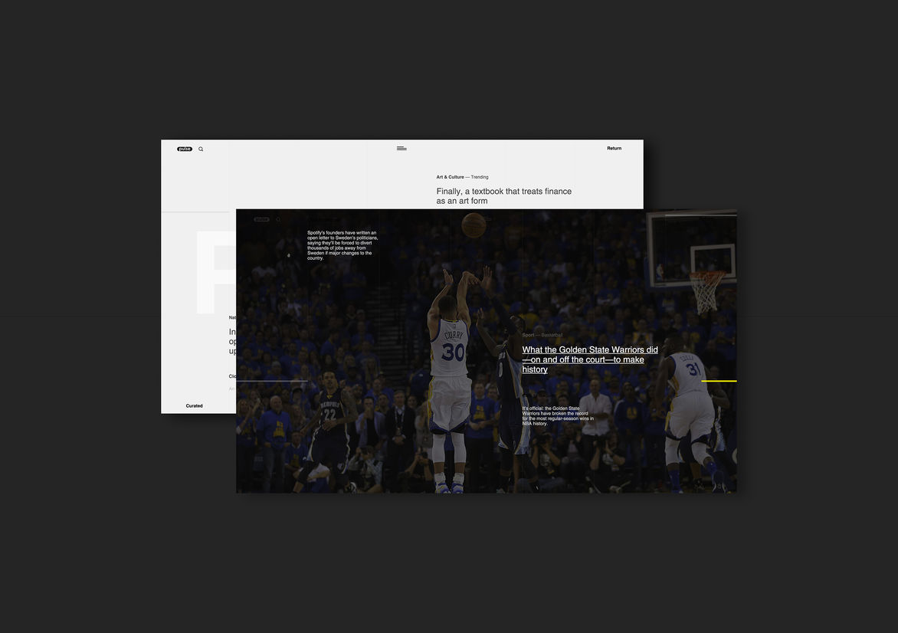Click the dimmed pulse logo on the dark page
The width and height of the screenshot is (898, 633).
(x=261, y=219)
